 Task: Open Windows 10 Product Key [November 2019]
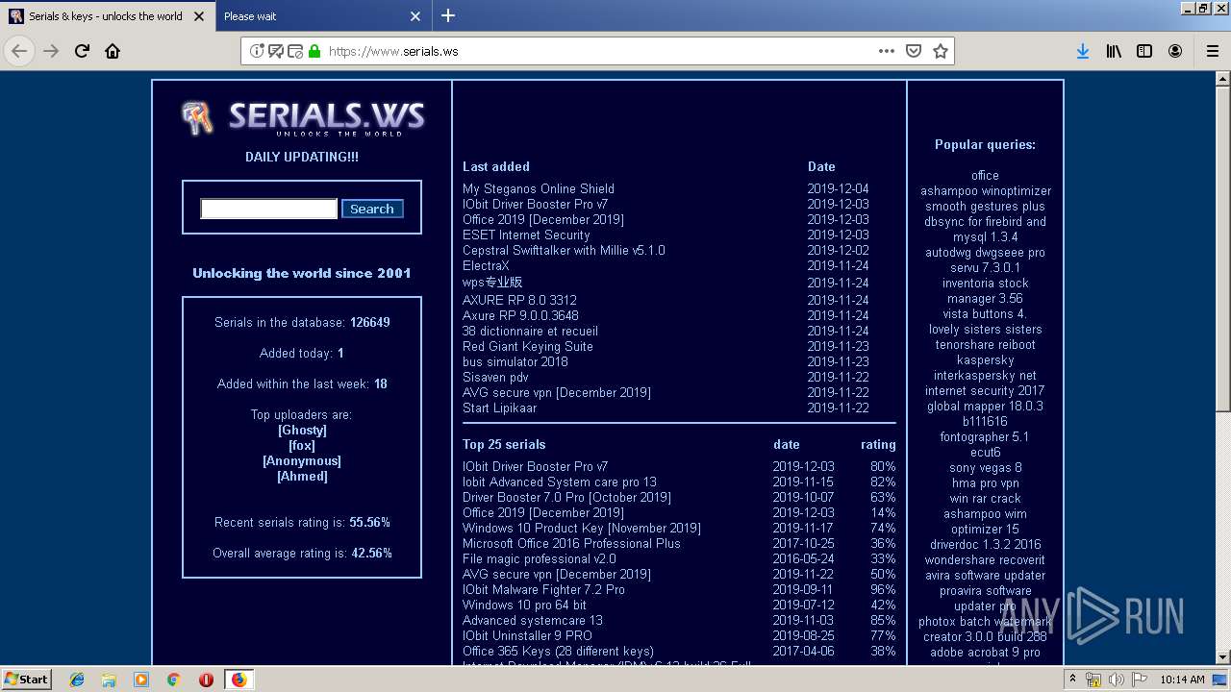582,528
